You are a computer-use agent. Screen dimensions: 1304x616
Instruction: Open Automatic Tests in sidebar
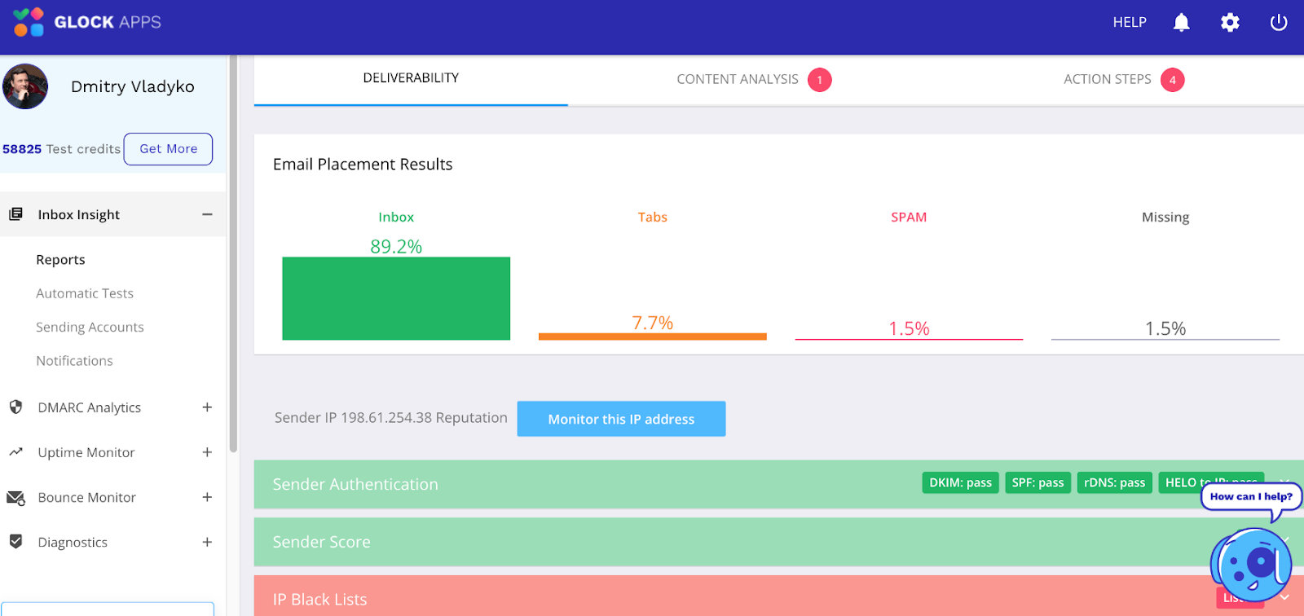(x=85, y=293)
